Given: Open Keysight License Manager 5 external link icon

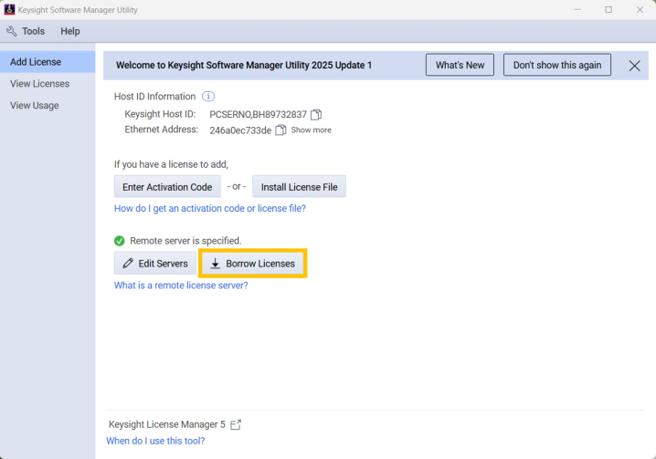Looking at the screenshot, I should pyautogui.click(x=236, y=424).
